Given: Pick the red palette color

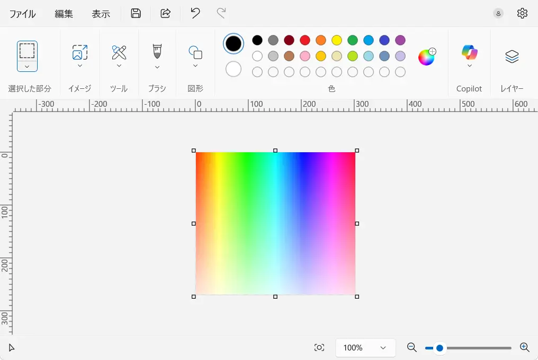Looking at the screenshot, I should 304,40.
